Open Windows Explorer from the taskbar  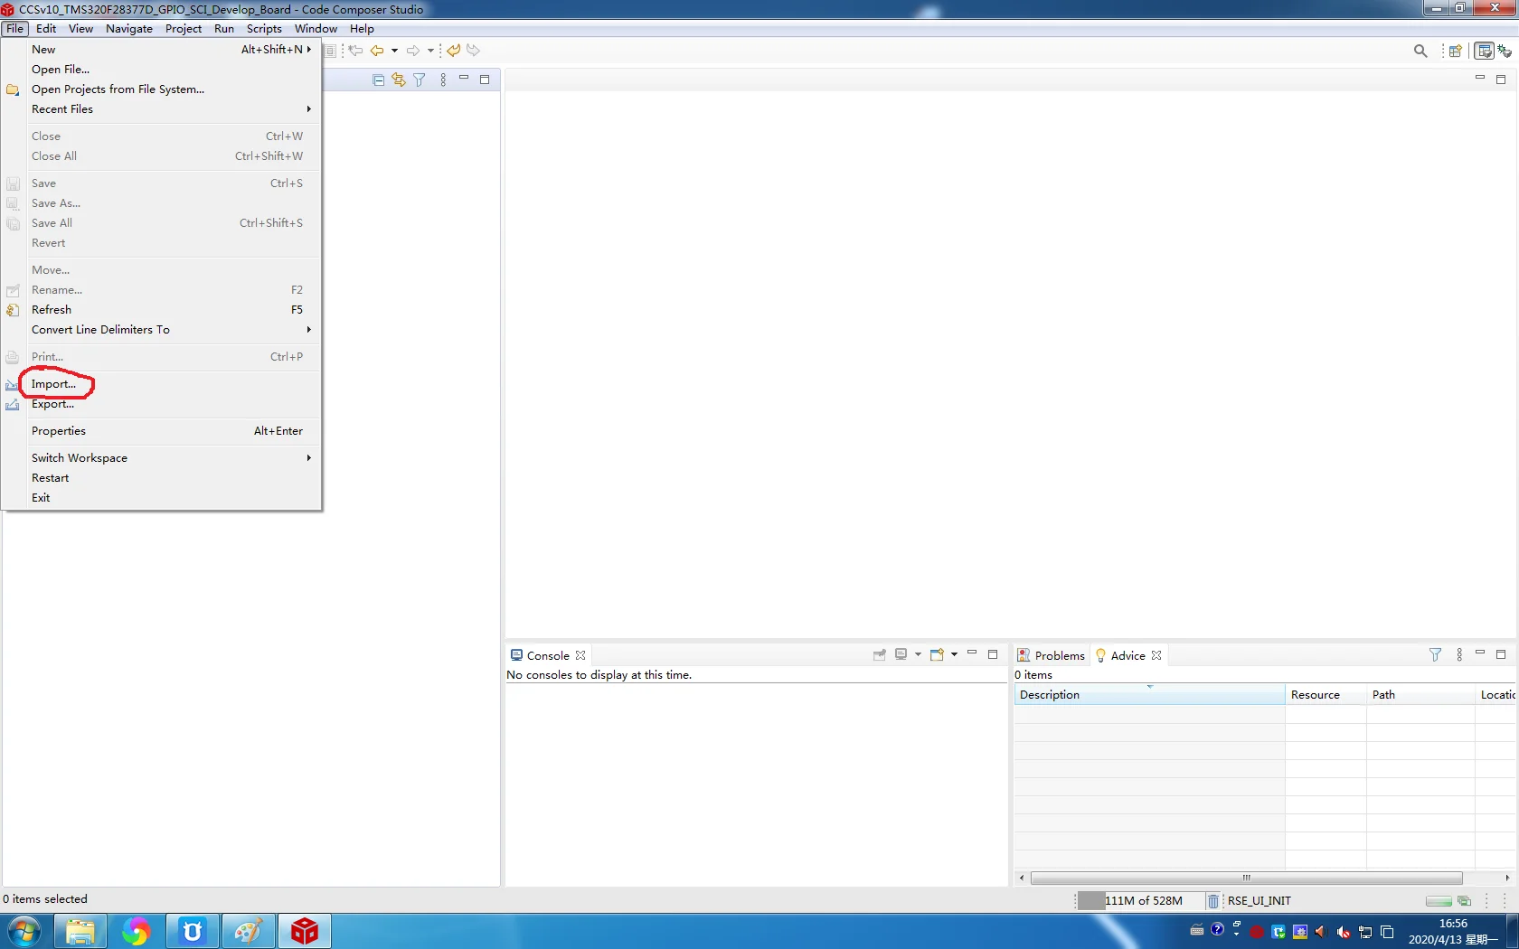pos(80,931)
